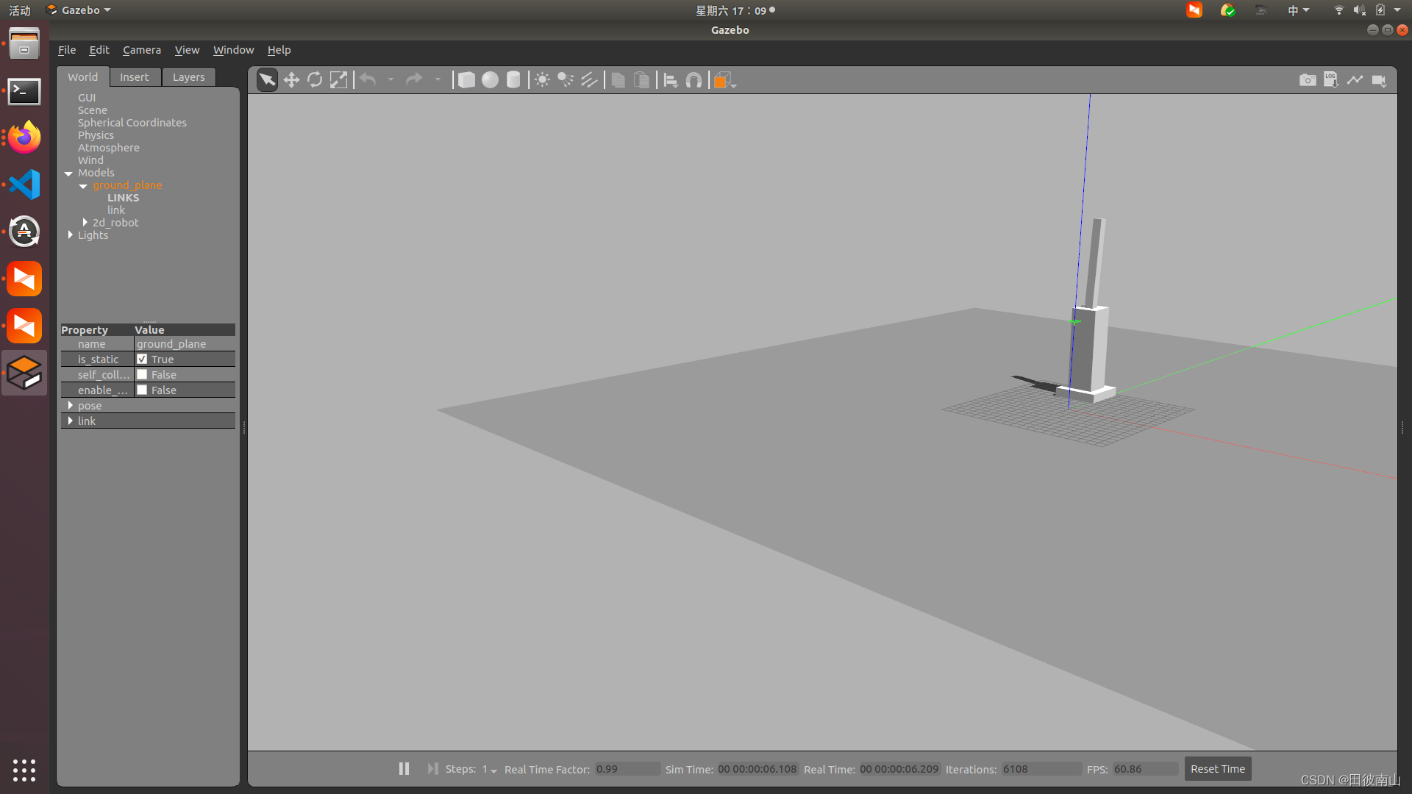This screenshot has width=1412, height=794.
Task: Click the box geometry insert icon
Action: click(466, 79)
